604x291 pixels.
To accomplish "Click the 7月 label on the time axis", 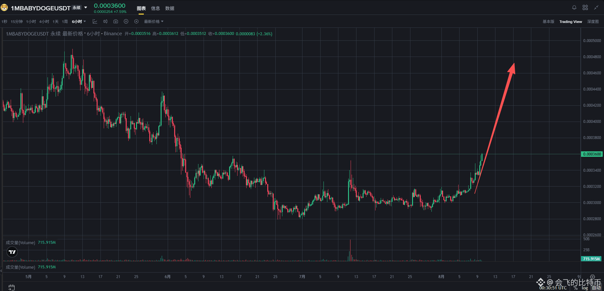I will click(302, 277).
